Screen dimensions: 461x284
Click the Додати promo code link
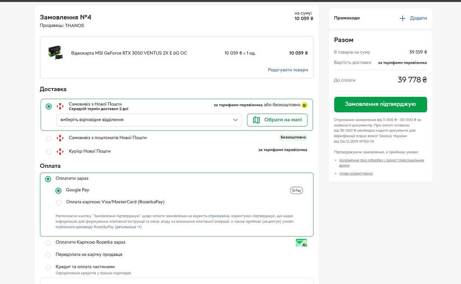tap(419, 18)
